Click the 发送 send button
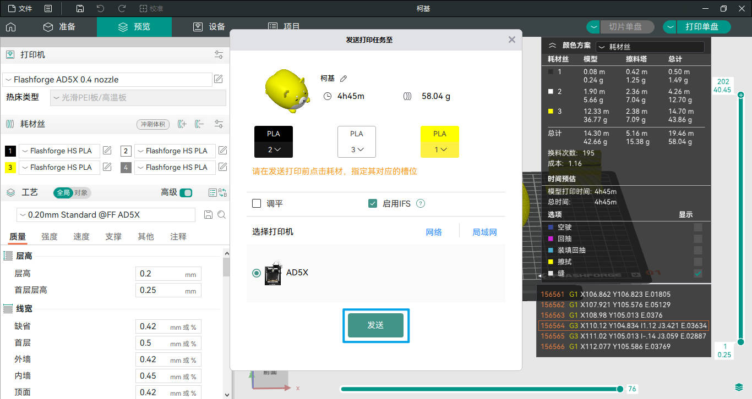The height and width of the screenshot is (399, 752). coord(375,325)
